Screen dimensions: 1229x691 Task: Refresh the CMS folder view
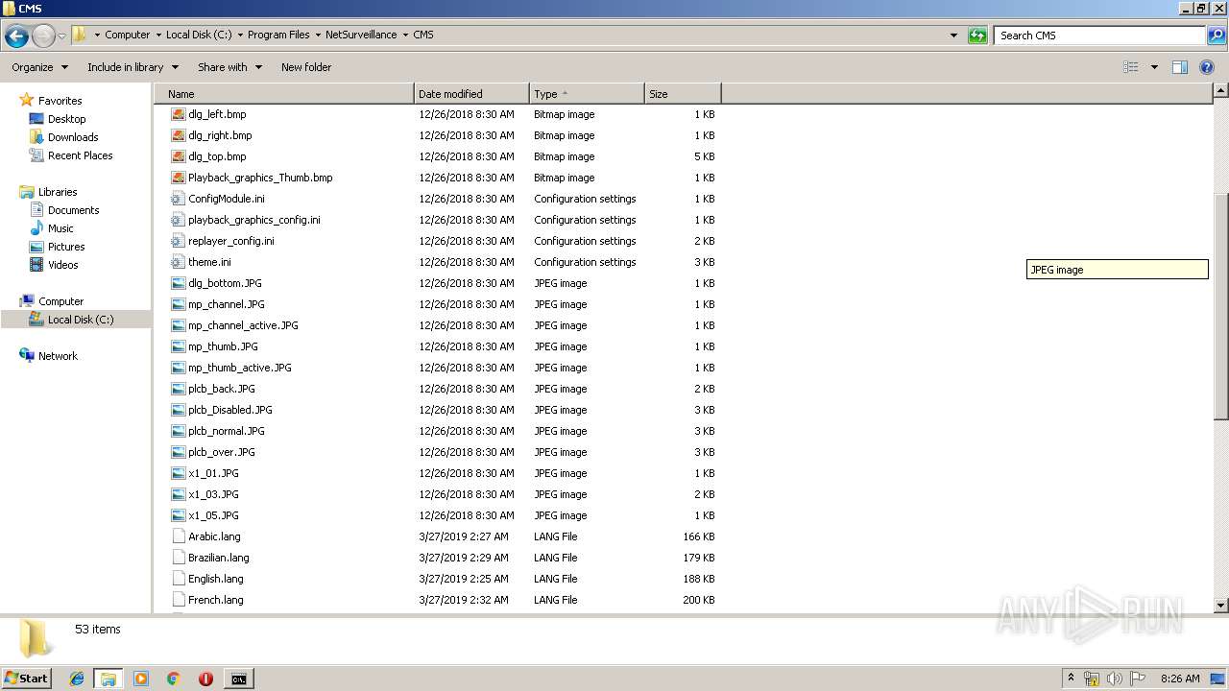(977, 36)
